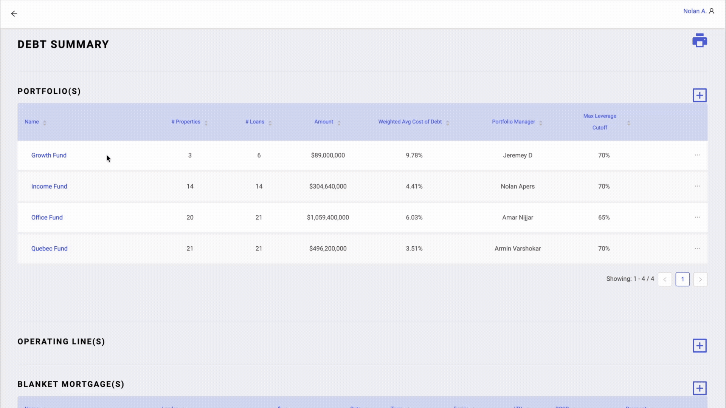Open the Income Fund portfolio
The image size is (726, 408).
pyautogui.click(x=49, y=186)
